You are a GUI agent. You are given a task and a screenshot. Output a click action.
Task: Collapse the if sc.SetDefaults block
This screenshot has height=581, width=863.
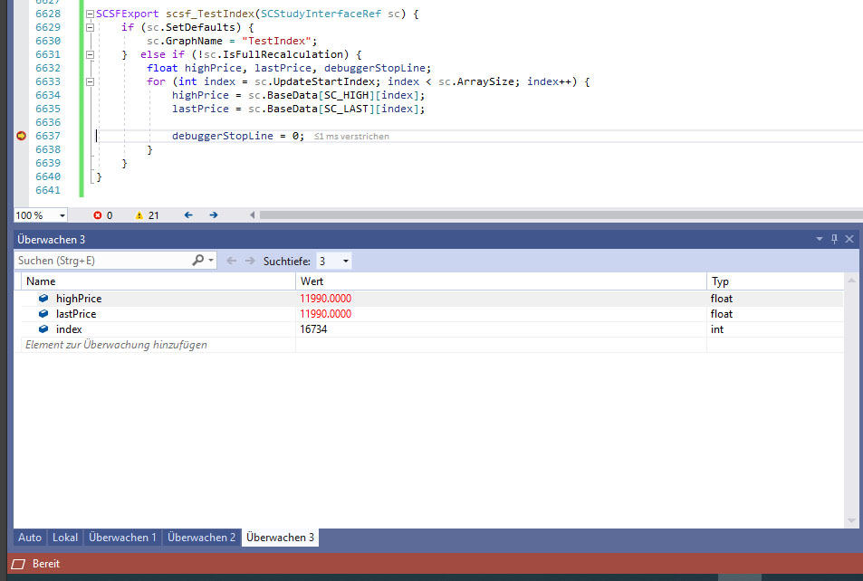tap(89, 27)
